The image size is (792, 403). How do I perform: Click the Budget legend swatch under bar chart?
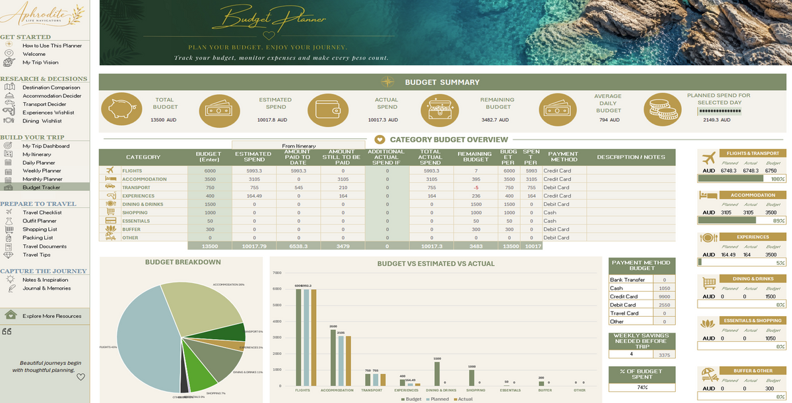(403, 399)
